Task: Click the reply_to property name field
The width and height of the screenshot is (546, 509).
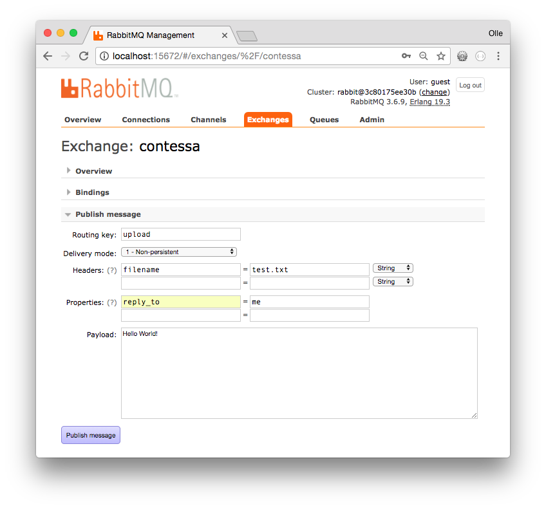Action: click(x=181, y=302)
